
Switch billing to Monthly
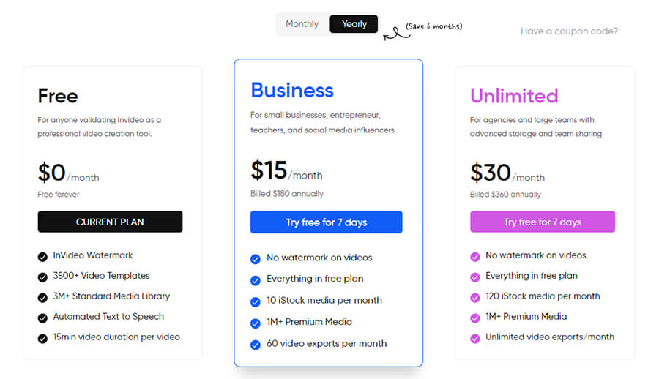tap(302, 24)
